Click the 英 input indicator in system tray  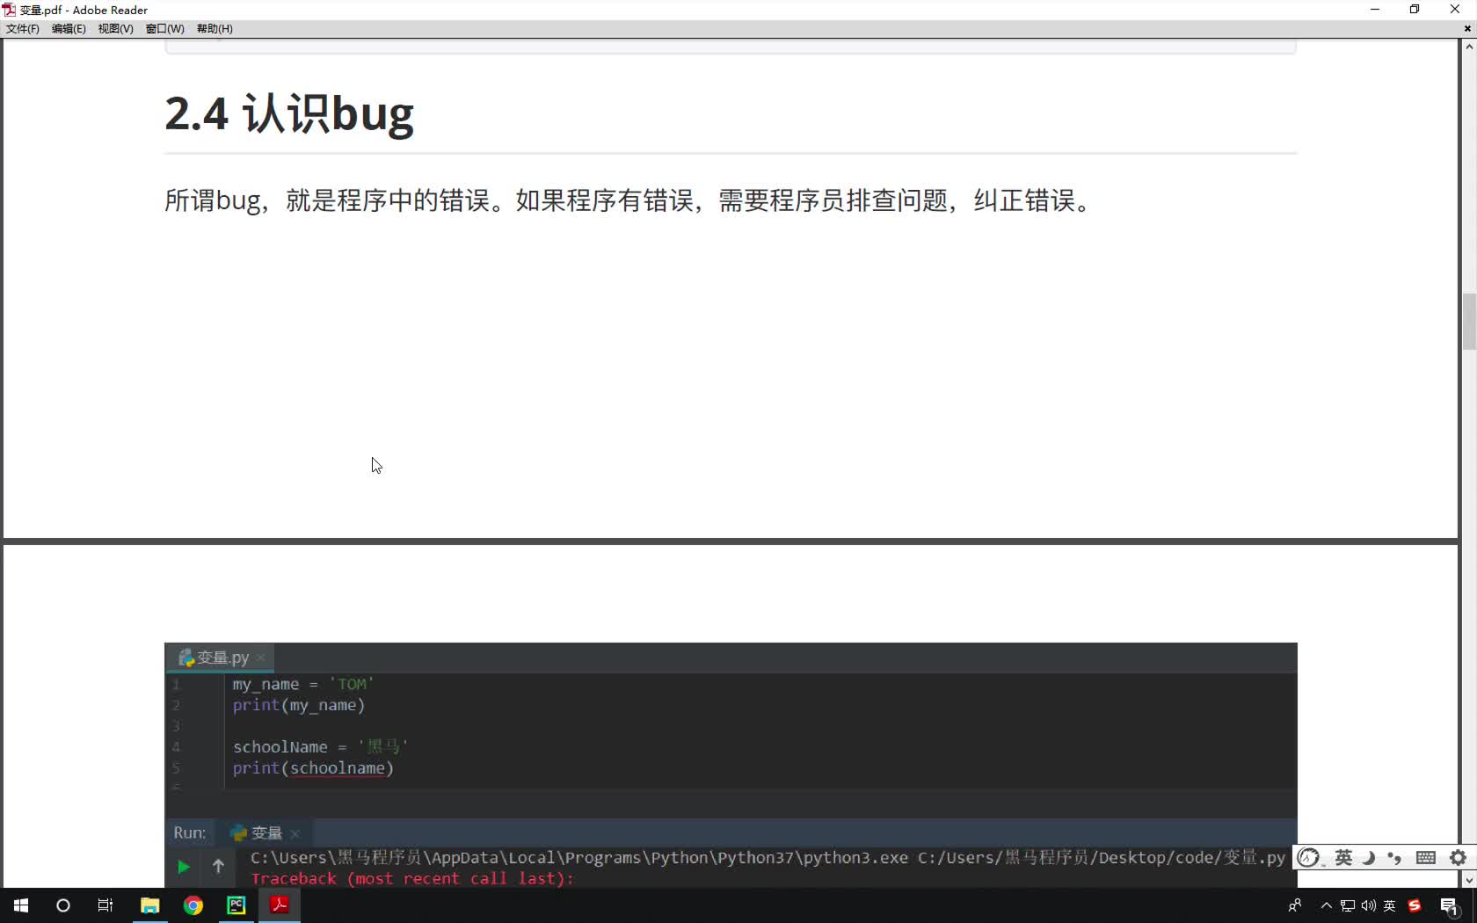[1390, 905]
